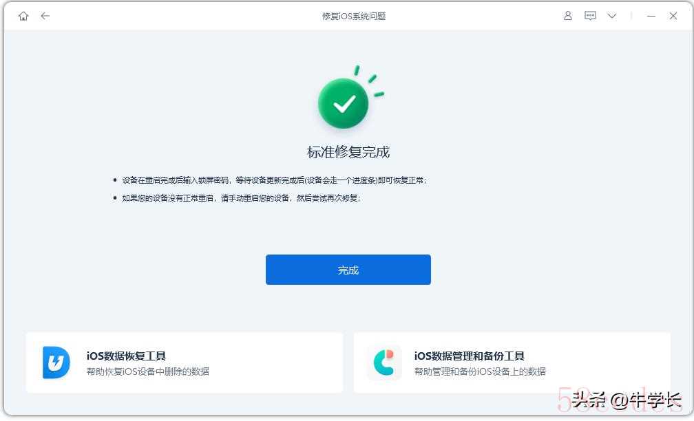Click the green checkmark success icon

click(344, 103)
